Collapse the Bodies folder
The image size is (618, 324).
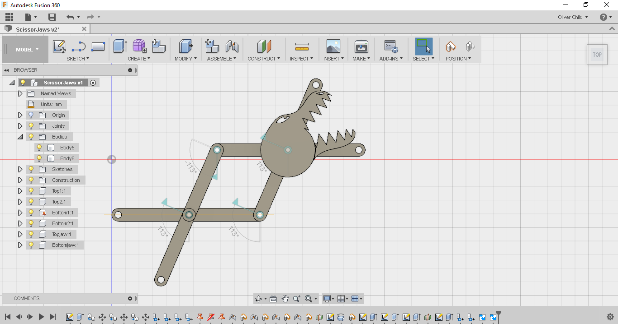pos(20,137)
